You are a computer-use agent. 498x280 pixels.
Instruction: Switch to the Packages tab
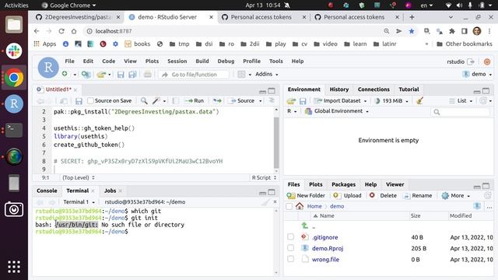click(343, 184)
